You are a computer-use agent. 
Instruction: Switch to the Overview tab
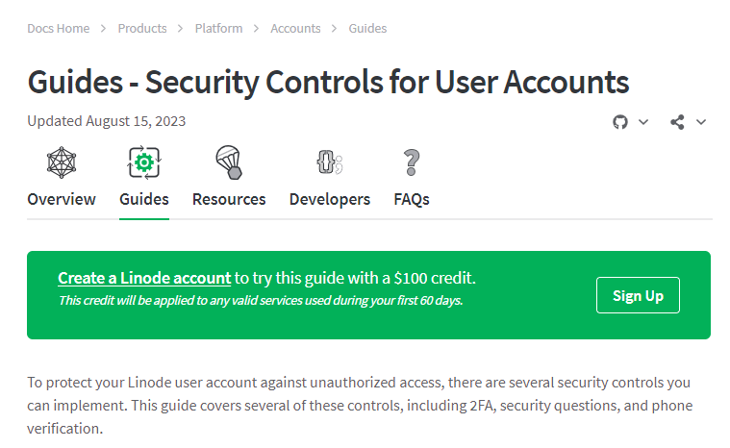tap(62, 199)
